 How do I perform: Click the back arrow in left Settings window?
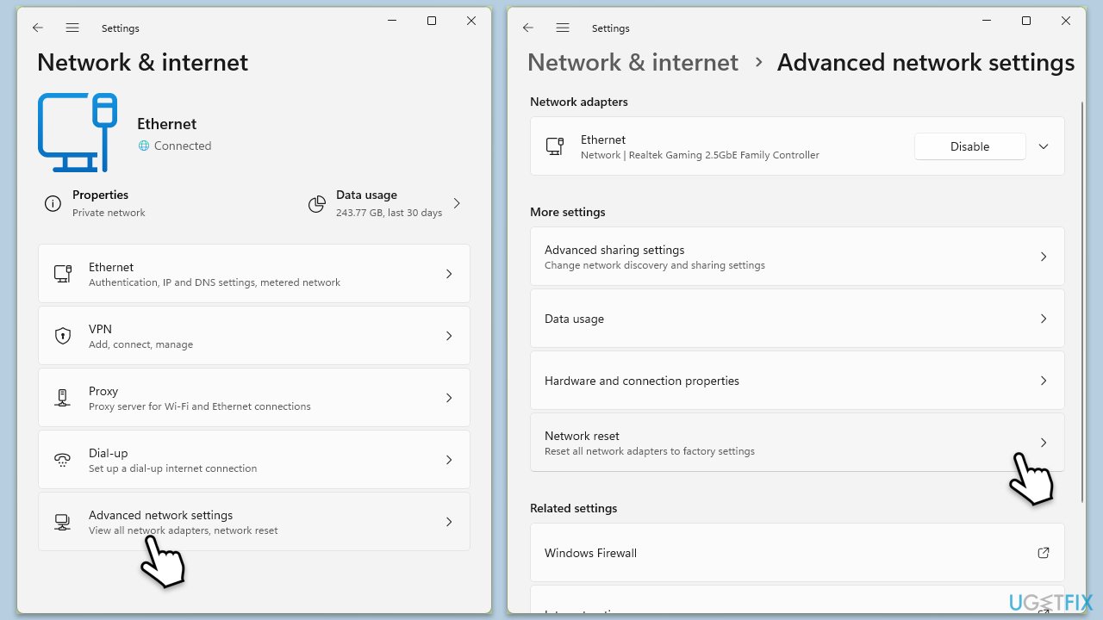(38, 28)
